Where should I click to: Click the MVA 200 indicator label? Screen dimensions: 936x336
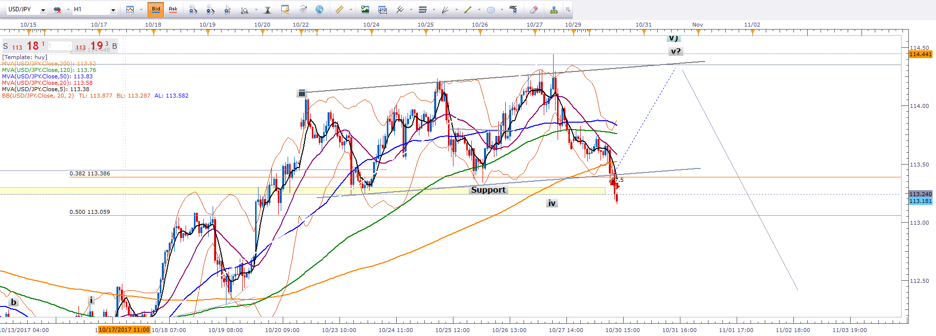pyautogui.click(x=49, y=64)
